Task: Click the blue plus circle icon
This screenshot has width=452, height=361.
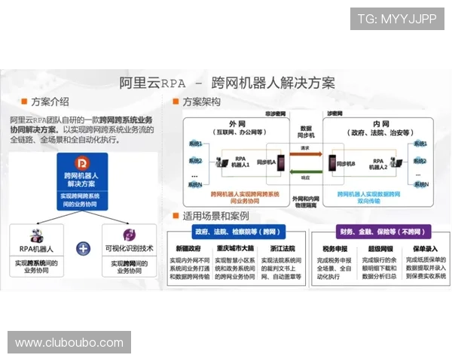Action: (x=84, y=249)
